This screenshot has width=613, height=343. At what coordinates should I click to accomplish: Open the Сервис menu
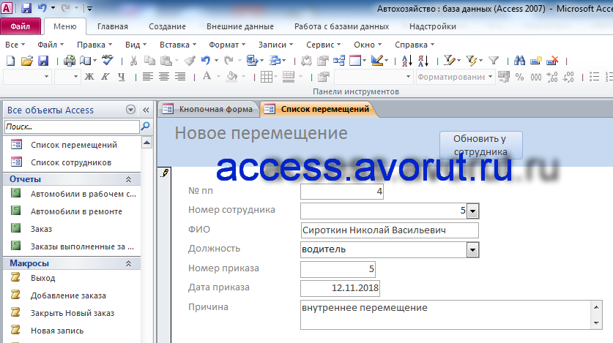coord(323,45)
